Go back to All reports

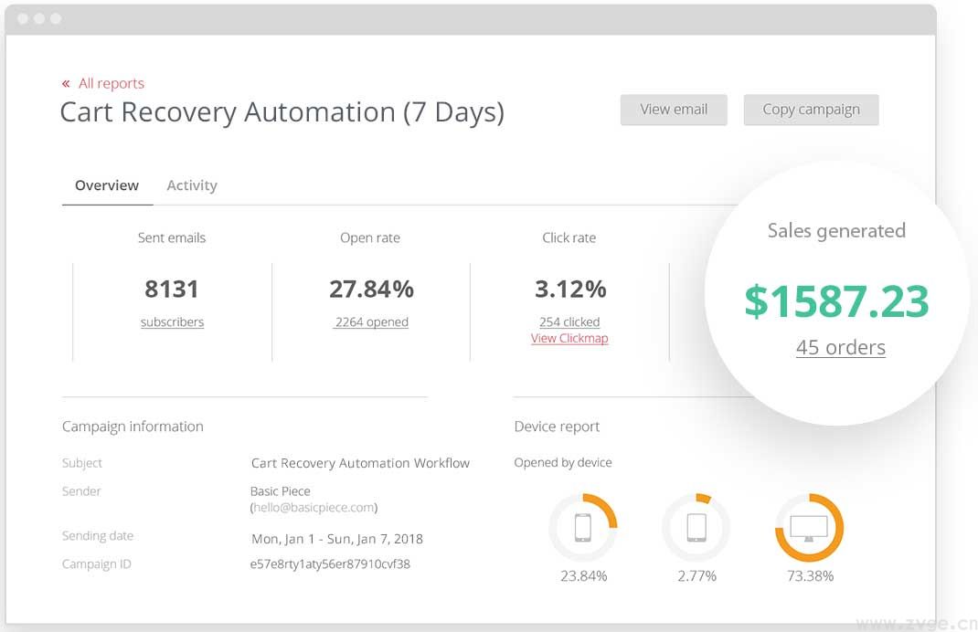tap(111, 84)
